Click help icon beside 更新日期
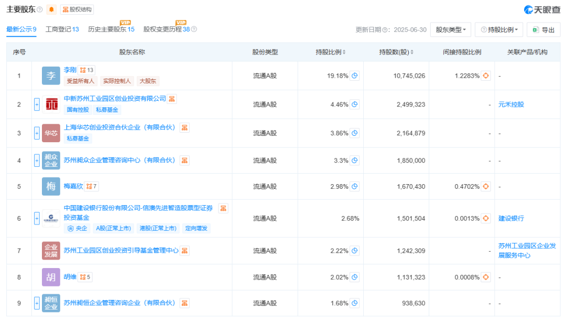Screen dimensions: 566x320 point(385,30)
